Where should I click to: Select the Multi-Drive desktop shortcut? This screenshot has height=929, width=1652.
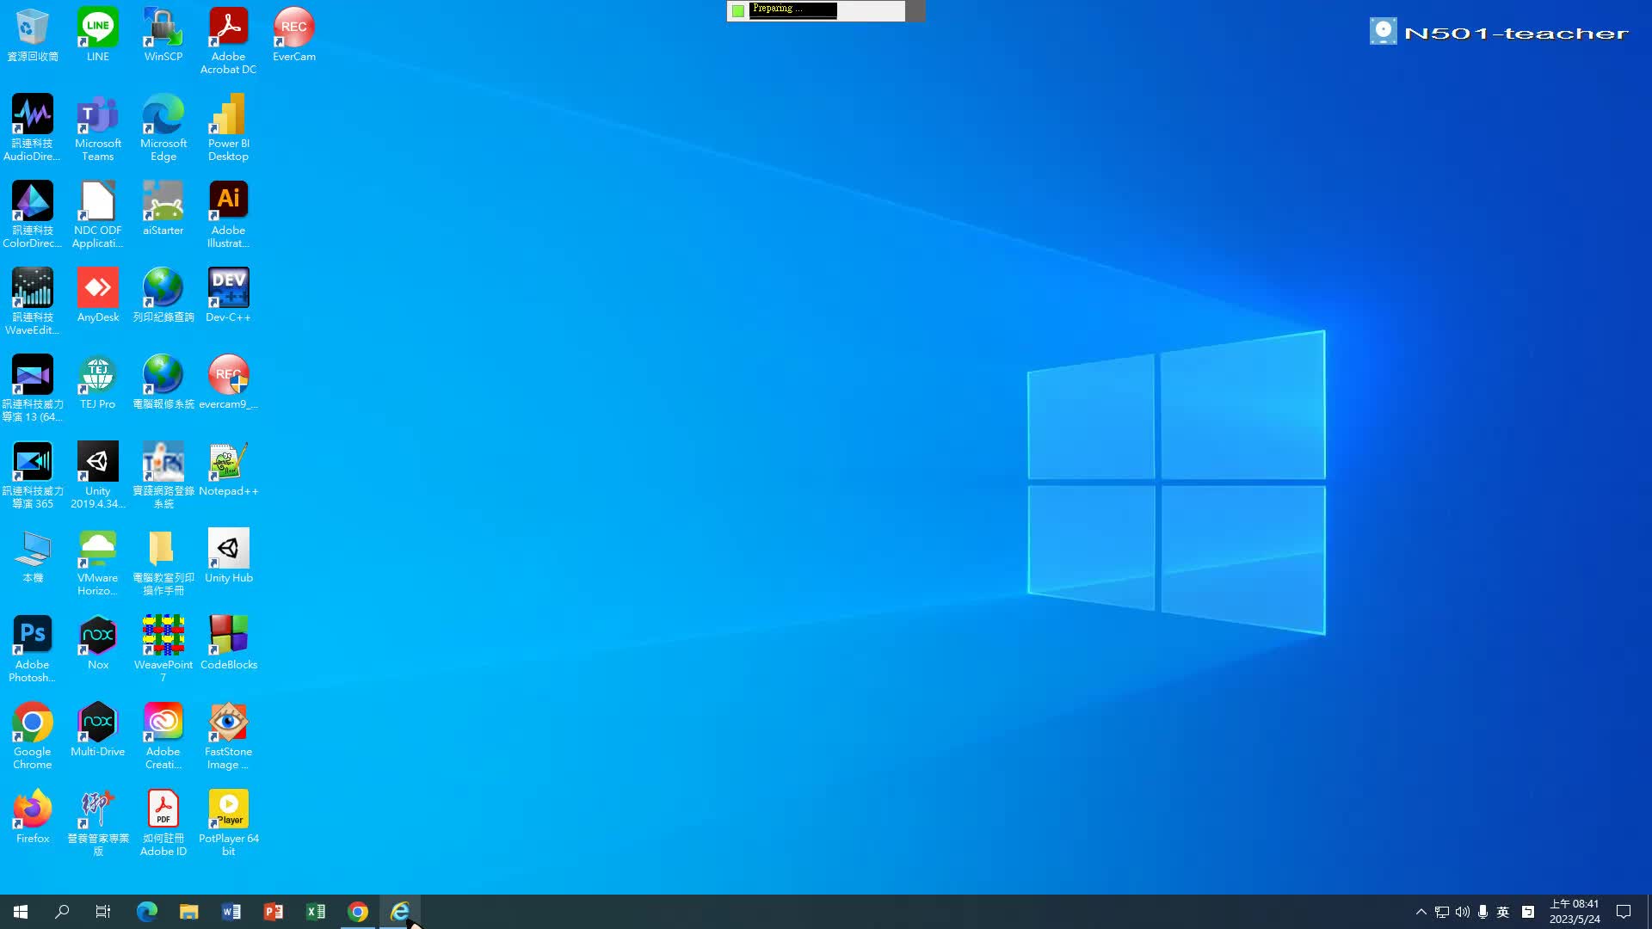(98, 730)
